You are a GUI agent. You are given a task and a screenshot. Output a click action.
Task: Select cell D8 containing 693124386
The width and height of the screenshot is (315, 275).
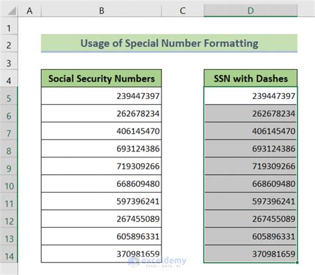pos(251,149)
